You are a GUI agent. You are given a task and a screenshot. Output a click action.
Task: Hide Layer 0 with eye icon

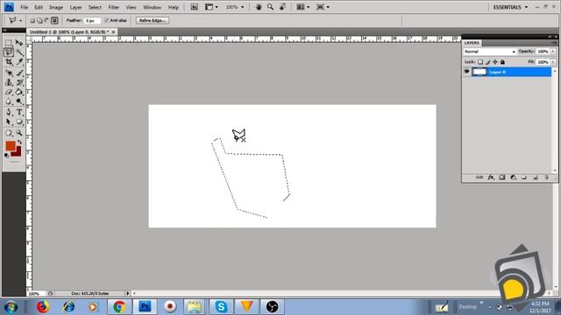467,72
